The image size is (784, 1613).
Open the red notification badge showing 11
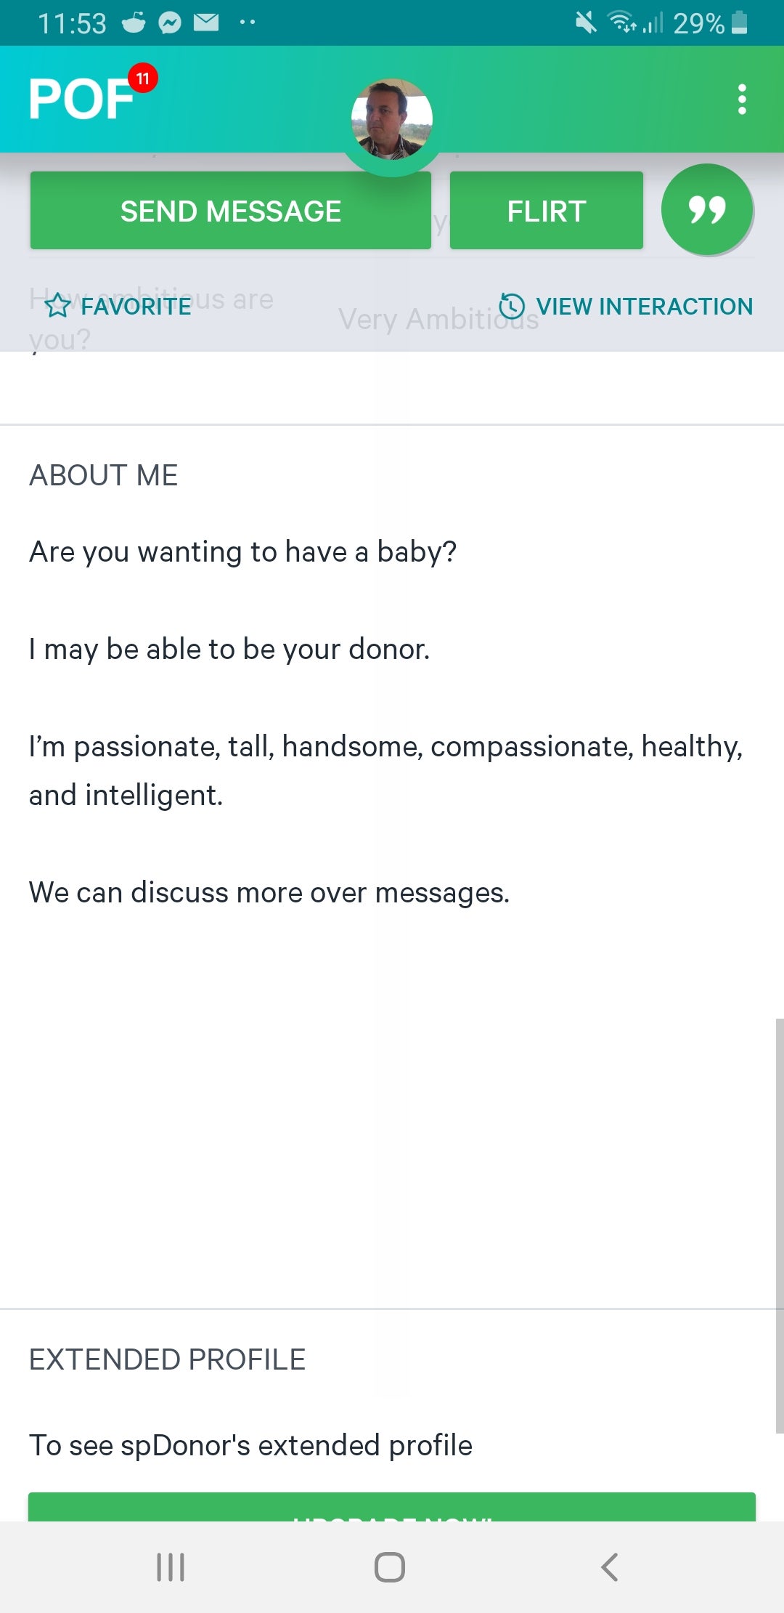(142, 78)
